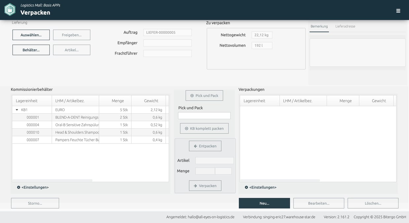Click Kommissionierbehälter horizontal scrollbar
The image size is (409, 223).
[x=52, y=180]
